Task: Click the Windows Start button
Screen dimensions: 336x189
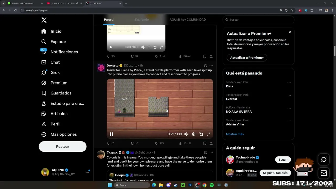Action: 110,185
